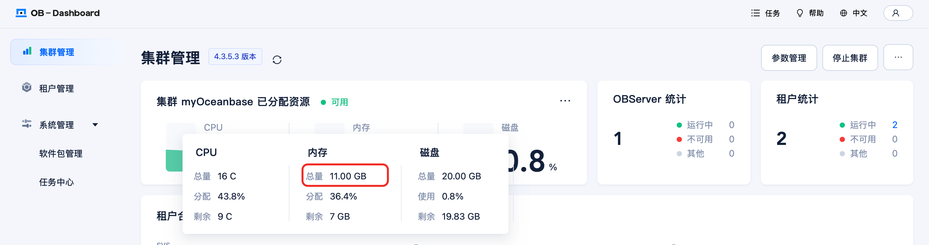Refresh the cluster with the reload icon
This screenshot has height=245, width=929.
pyautogui.click(x=277, y=59)
